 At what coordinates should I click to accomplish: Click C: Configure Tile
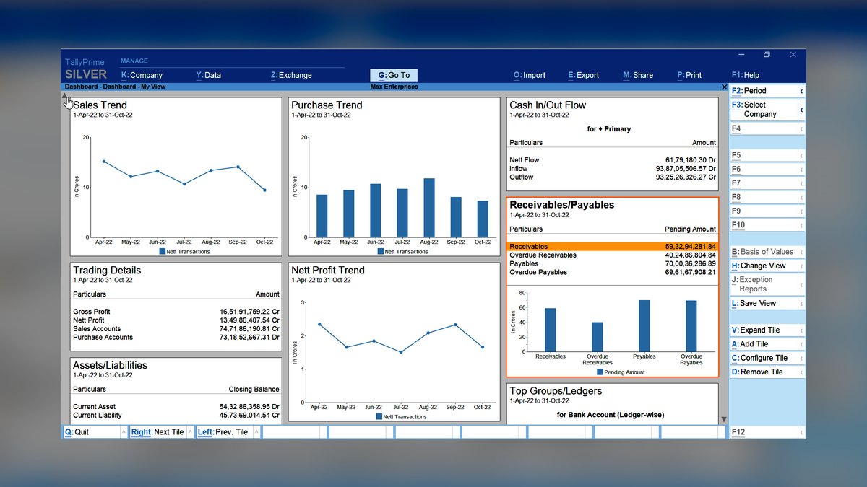point(764,358)
